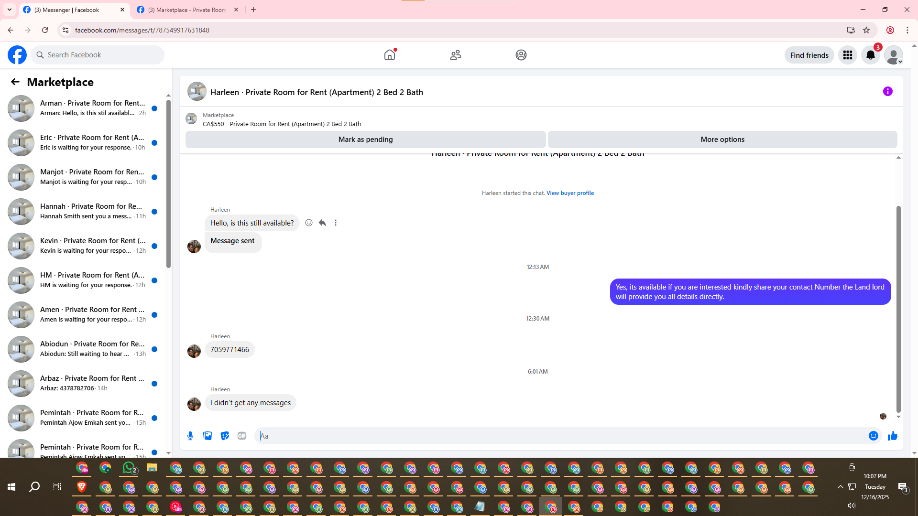918x516 pixels.
Task: Open more options for Harleen's first message
Action: pyautogui.click(x=336, y=223)
